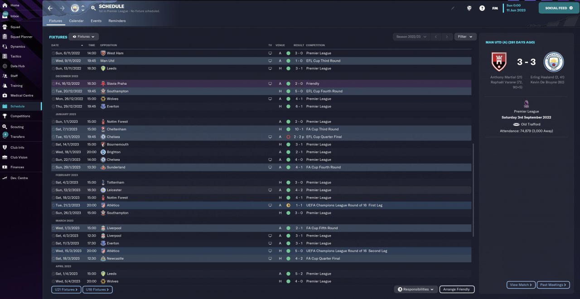Switch to the Events tab

coord(96,21)
